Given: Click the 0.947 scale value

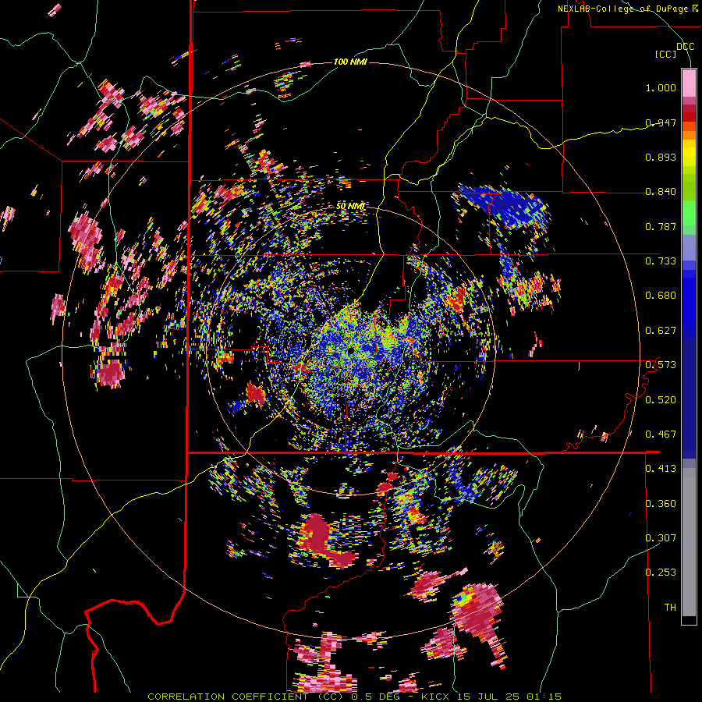Looking at the screenshot, I should 661,122.
